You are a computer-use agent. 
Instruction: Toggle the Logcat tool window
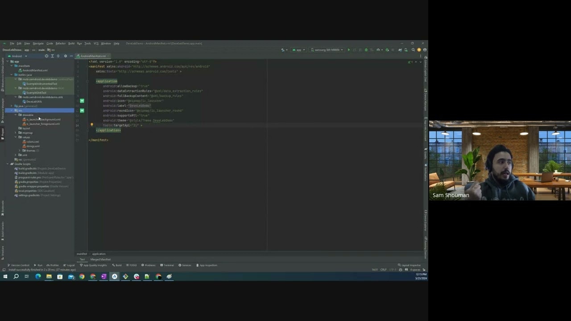coord(69,265)
